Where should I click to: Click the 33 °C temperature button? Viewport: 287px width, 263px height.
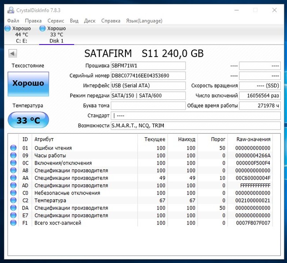tap(28, 120)
